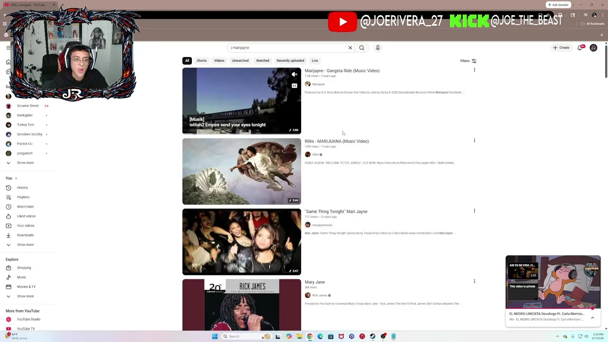Viewport: 608px width, 342px height.
Task: Open the Rick James channel avatar
Action: (307, 295)
